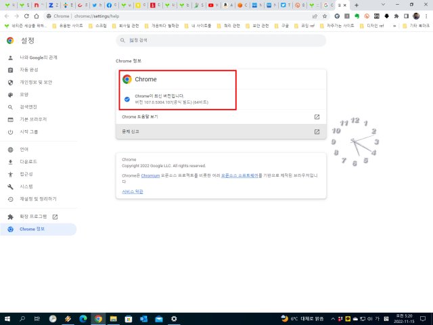This screenshot has height=325, width=433.
Task: Expand hidden bookmarks with the » chevron
Action: click(x=394, y=26)
